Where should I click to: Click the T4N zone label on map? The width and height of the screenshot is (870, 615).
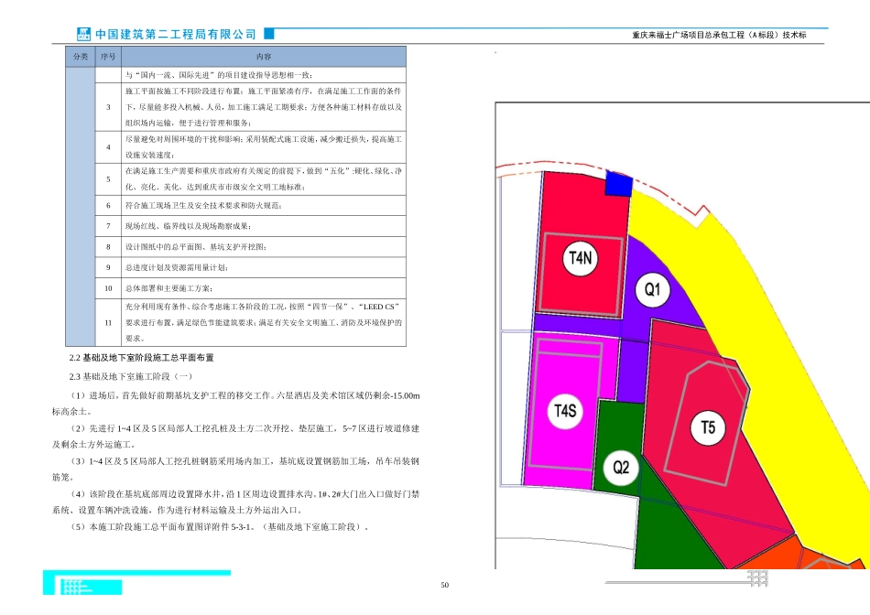click(x=581, y=258)
